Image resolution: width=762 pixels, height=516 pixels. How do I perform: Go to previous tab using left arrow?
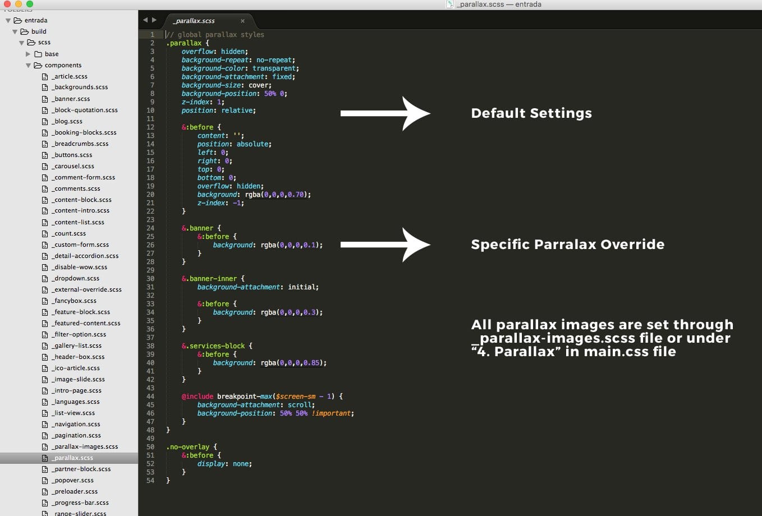pos(145,20)
